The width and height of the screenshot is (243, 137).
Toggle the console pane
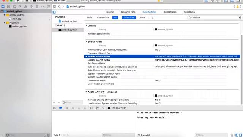tap(240, 135)
